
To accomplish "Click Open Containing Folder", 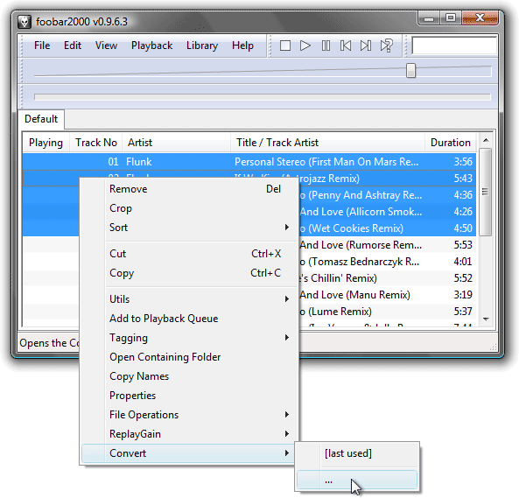I will click(x=190, y=357).
